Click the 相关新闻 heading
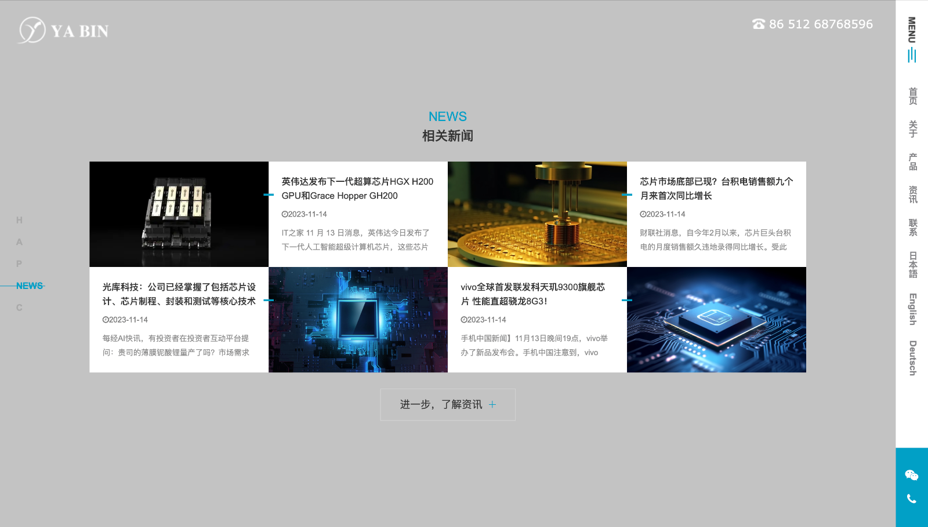Image resolution: width=928 pixels, height=527 pixels. [x=448, y=136]
